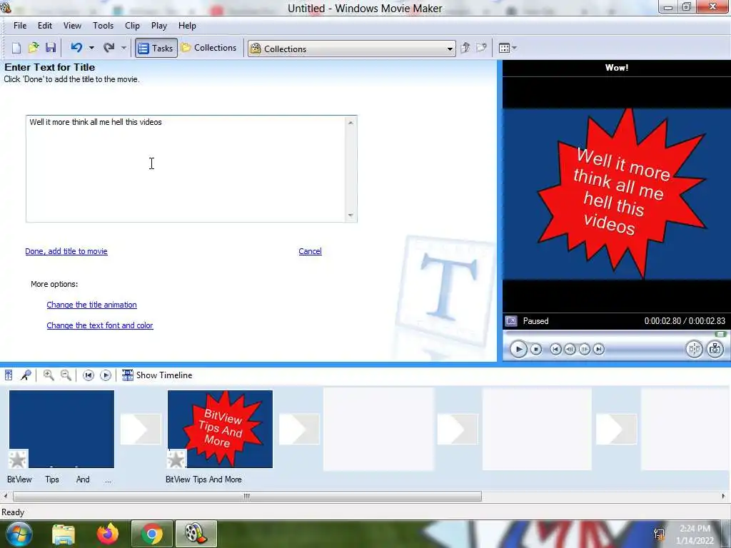The image size is (731, 548).
Task: Click the preview seek bar
Action: click(x=615, y=334)
